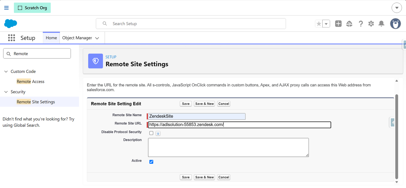Open the Global Actions plus icon
Viewport: 406px width, 188px height.
coord(338,24)
